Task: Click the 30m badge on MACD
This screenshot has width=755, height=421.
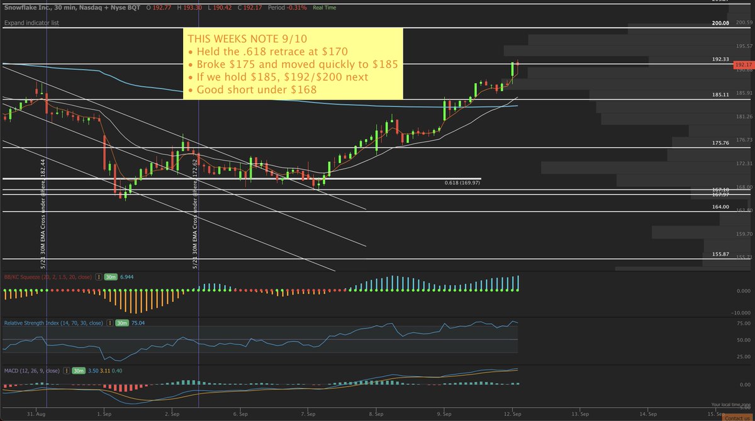Action: coord(78,371)
